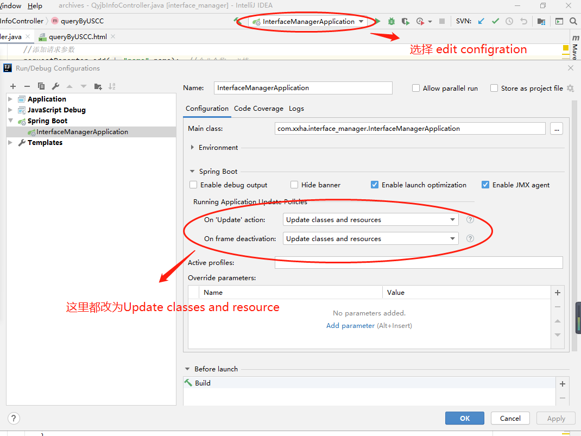Open InterfaceManagerApplication run configuration dropdown
The height and width of the screenshot is (436, 581).
(308, 22)
